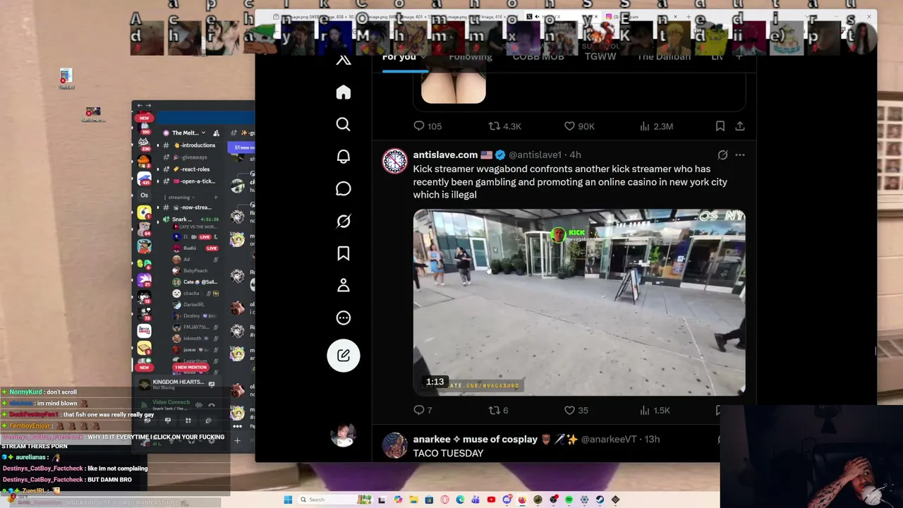The width and height of the screenshot is (903, 508).
Task: Open Grok from the X sidebar
Action: [x=343, y=221]
